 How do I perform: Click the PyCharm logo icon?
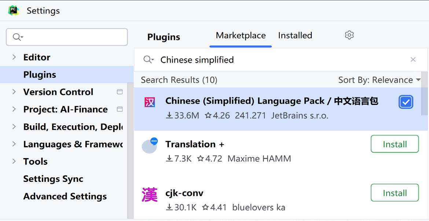coord(14,10)
